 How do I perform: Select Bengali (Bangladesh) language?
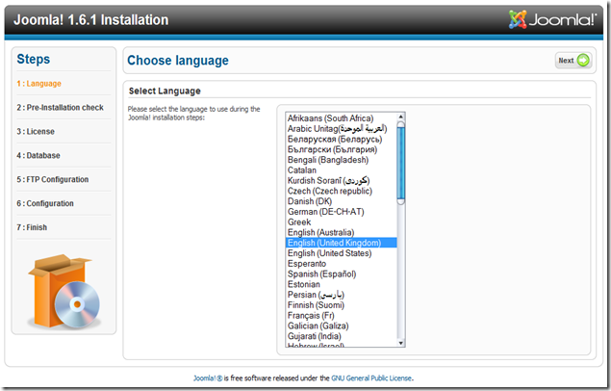point(342,160)
